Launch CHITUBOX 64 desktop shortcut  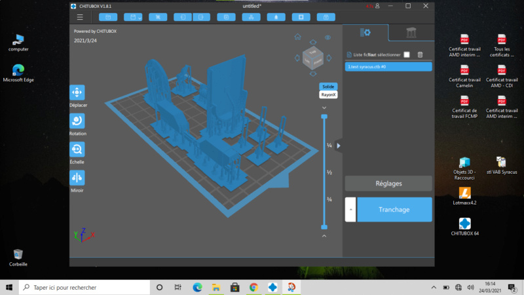[464, 227]
